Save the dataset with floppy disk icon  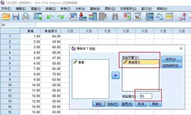(x=16, y=17)
